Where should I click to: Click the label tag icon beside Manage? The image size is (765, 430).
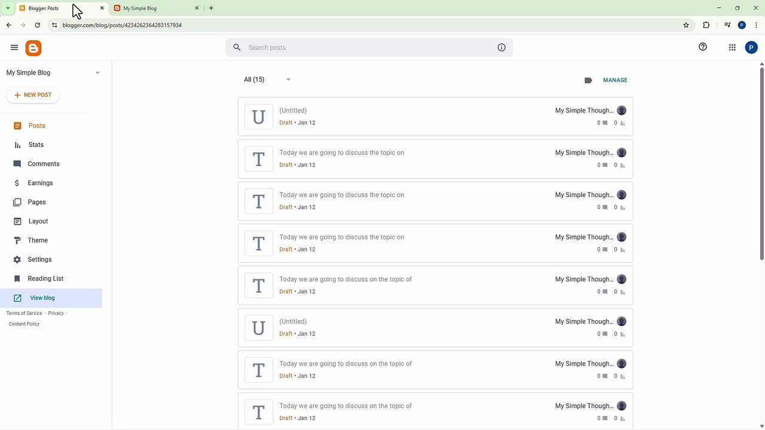(588, 80)
